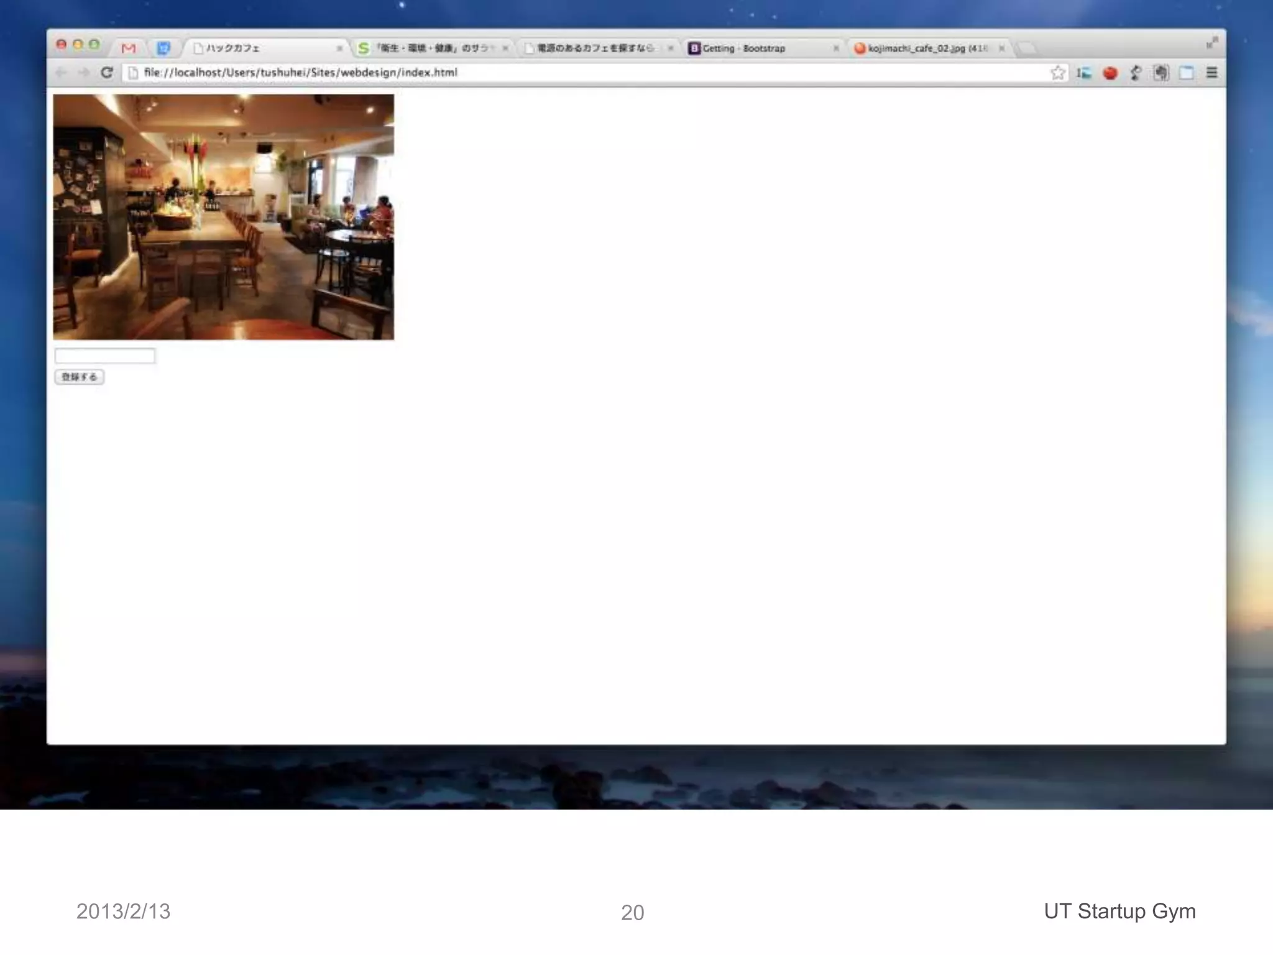Click the 登録する submit button

(80, 377)
